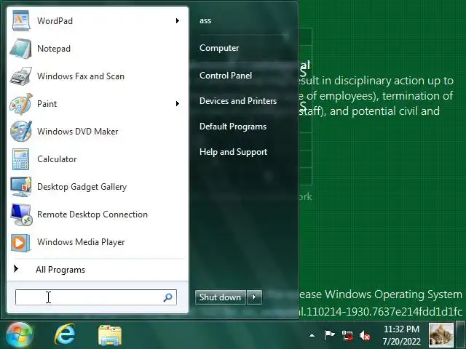Click the search magnifier icon
Screen dimensions: 466x349
click(x=168, y=297)
